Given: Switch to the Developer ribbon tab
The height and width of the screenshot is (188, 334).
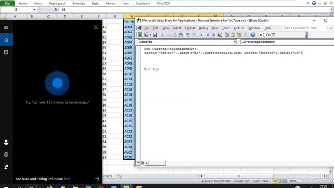Looking at the screenshot, I should click(x=143, y=4).
